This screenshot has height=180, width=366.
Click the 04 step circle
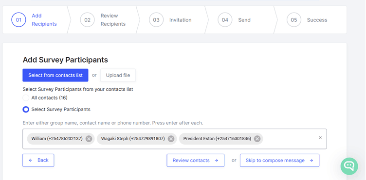(x=225, y=20)
